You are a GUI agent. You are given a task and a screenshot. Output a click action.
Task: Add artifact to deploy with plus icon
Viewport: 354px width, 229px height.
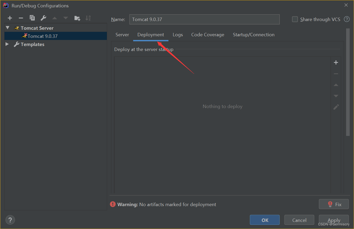[336, 63]
